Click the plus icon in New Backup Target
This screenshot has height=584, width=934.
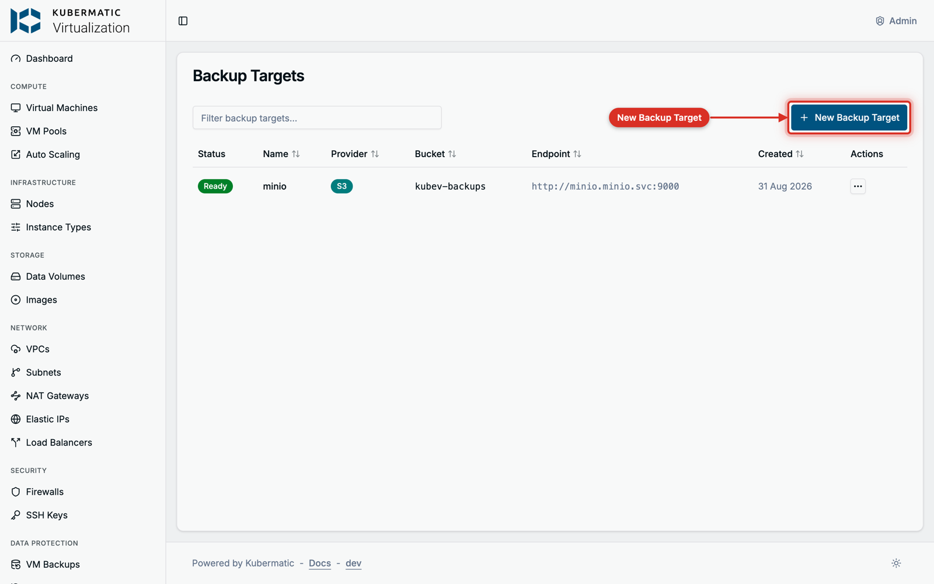[804, 117]
